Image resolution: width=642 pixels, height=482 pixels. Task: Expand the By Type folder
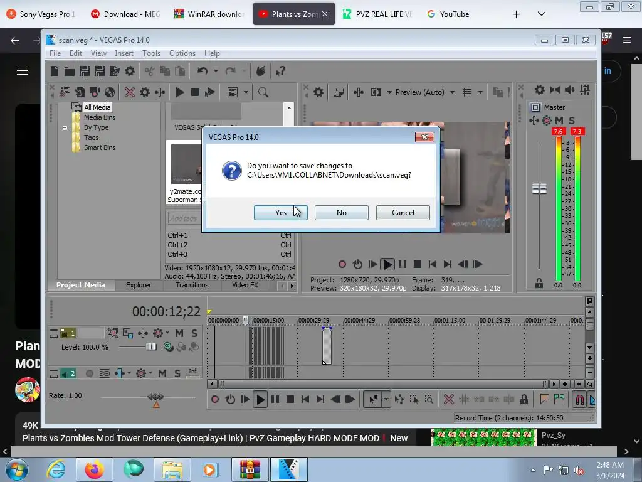tap(65, 127)
